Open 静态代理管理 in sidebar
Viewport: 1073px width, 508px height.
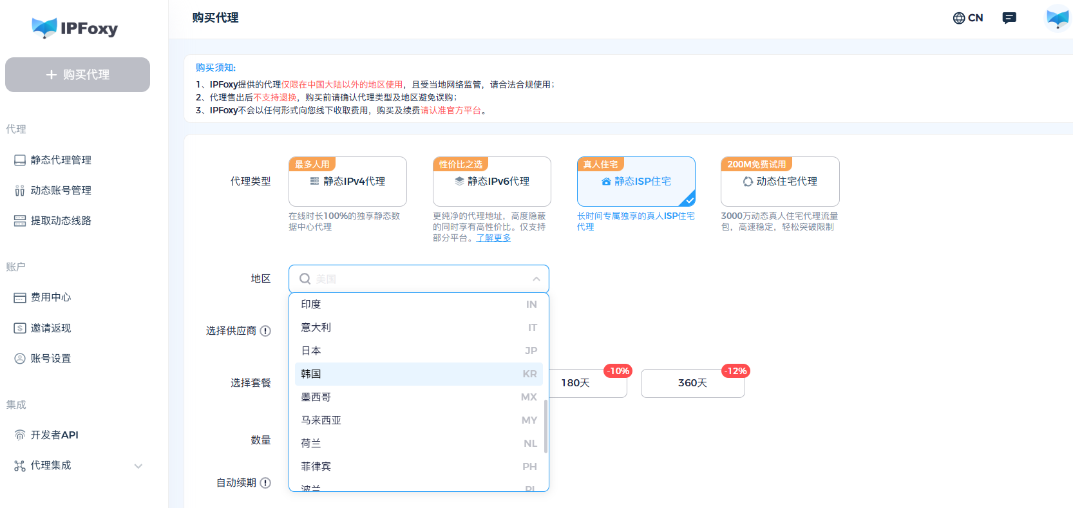(x=61, y=160)
